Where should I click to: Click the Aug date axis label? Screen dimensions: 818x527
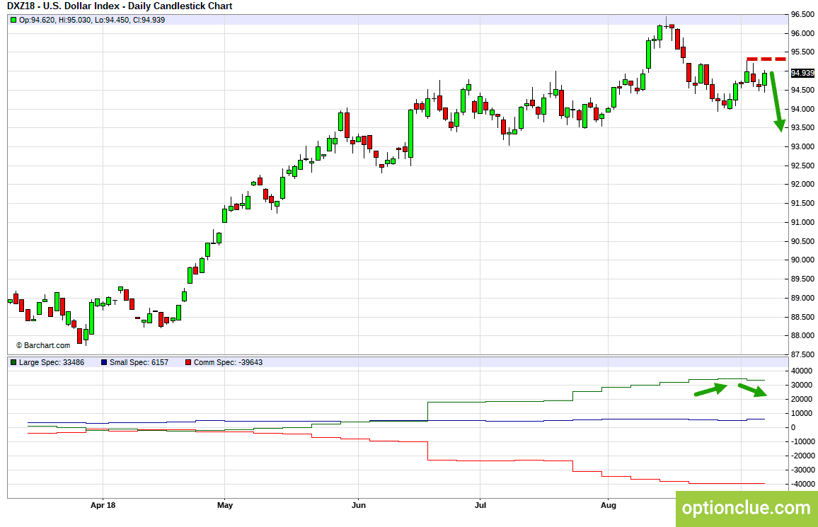[607, 505]
